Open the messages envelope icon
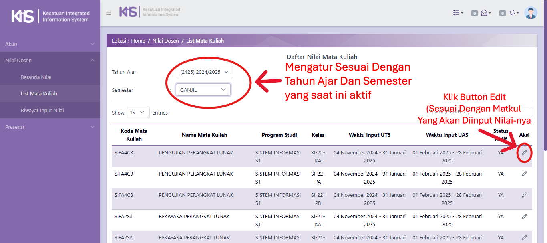The height and width of the screenshot is (243, 547). tap(485, 13)
